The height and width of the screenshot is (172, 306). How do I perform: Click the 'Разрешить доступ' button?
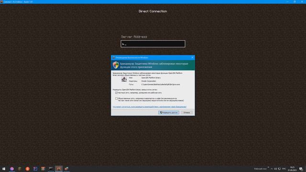coord(169,113)
